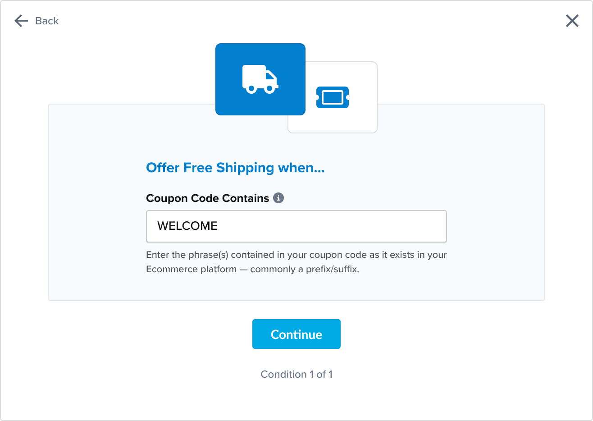This screenshot has width=593, height=421.
Task: Focus the Coupon Code Contains input field
Action: [x=296, y=226]
